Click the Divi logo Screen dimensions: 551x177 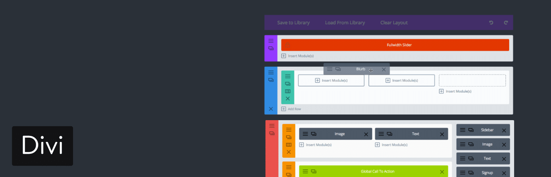click(42, 146)
